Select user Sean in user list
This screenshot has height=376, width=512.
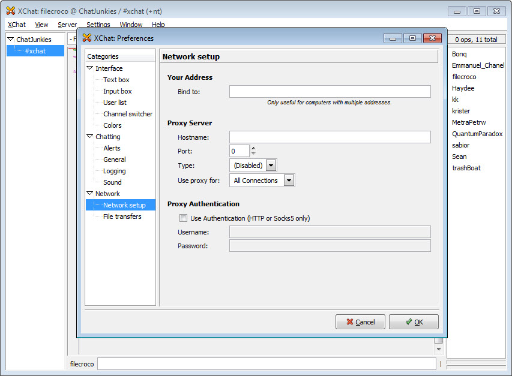pyautogui.click(x=459, y=157)
